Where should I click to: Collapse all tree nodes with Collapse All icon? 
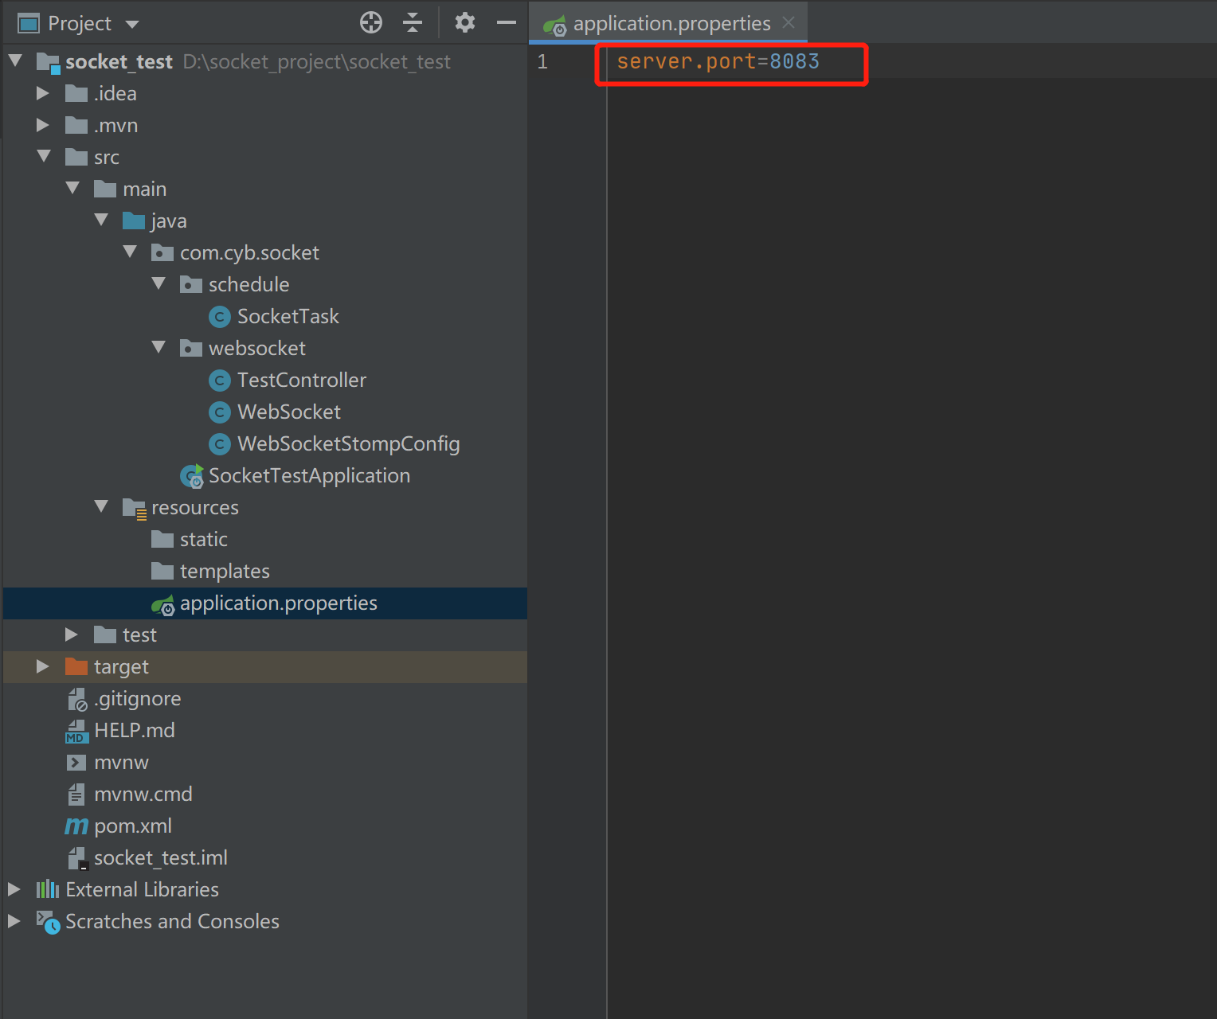click(413, 22)
